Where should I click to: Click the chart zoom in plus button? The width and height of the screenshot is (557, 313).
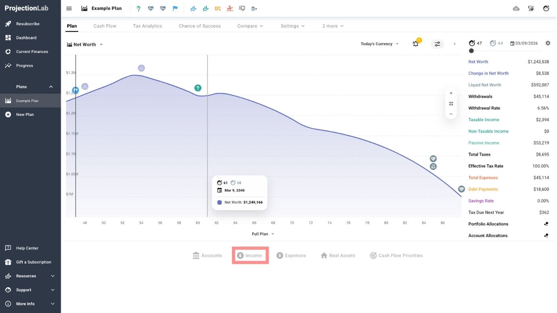[451, 93]
